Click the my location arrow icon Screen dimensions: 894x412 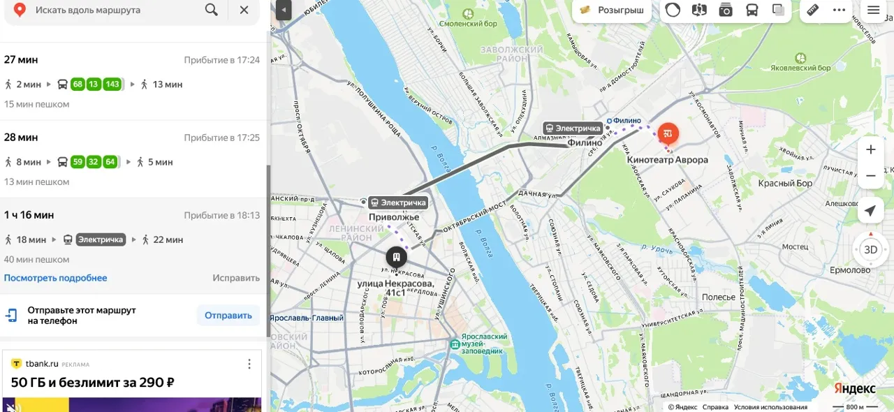click(x=870, y=211)
